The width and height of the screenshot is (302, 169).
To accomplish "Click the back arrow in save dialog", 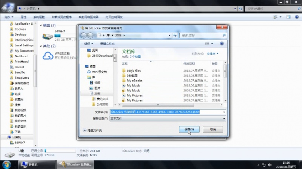I will tap(84, 35).
